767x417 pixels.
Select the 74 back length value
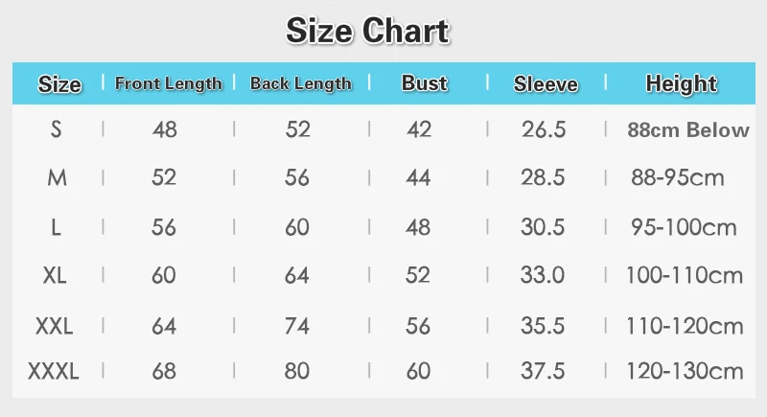[297, 326]
